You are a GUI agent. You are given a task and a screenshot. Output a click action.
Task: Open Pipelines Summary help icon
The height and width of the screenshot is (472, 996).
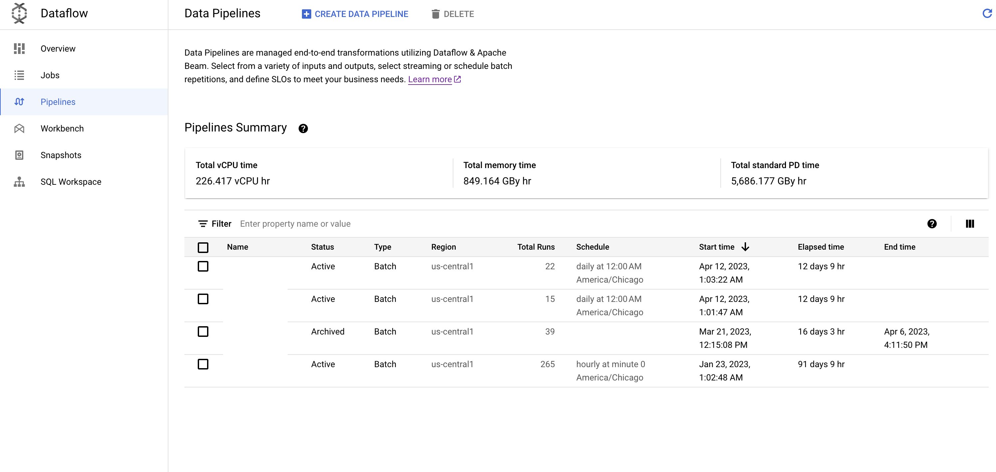303,128
